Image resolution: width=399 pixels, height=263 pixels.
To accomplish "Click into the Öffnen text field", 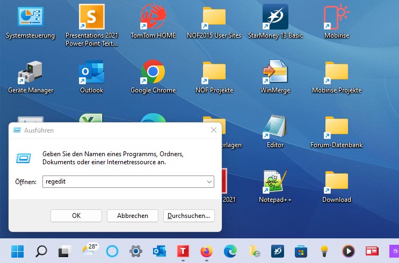I will (x=122, y=182).
